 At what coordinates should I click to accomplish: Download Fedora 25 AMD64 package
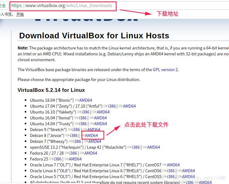pos(75,159)
